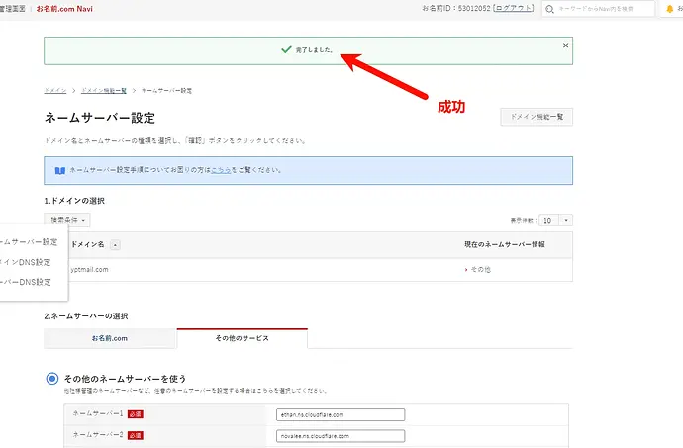Select その他のネームサーバーを使う radio button
The width and height of the screenshot is (683, 448).
point(52,379)
